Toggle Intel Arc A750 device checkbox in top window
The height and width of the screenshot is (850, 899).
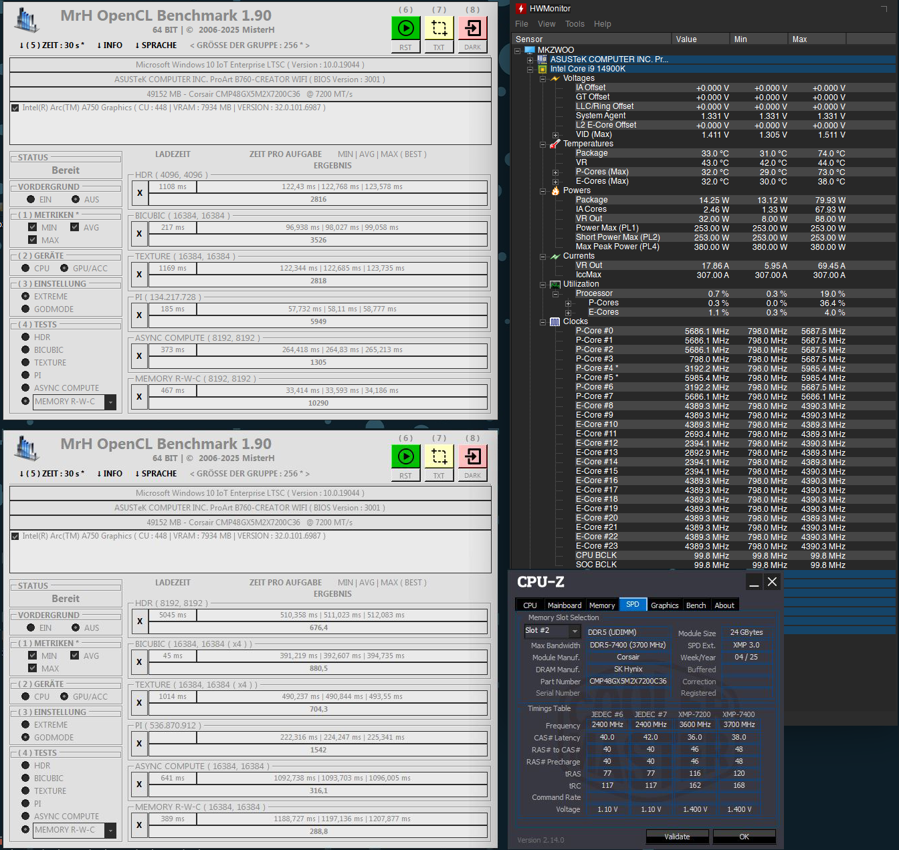(15, 108)
